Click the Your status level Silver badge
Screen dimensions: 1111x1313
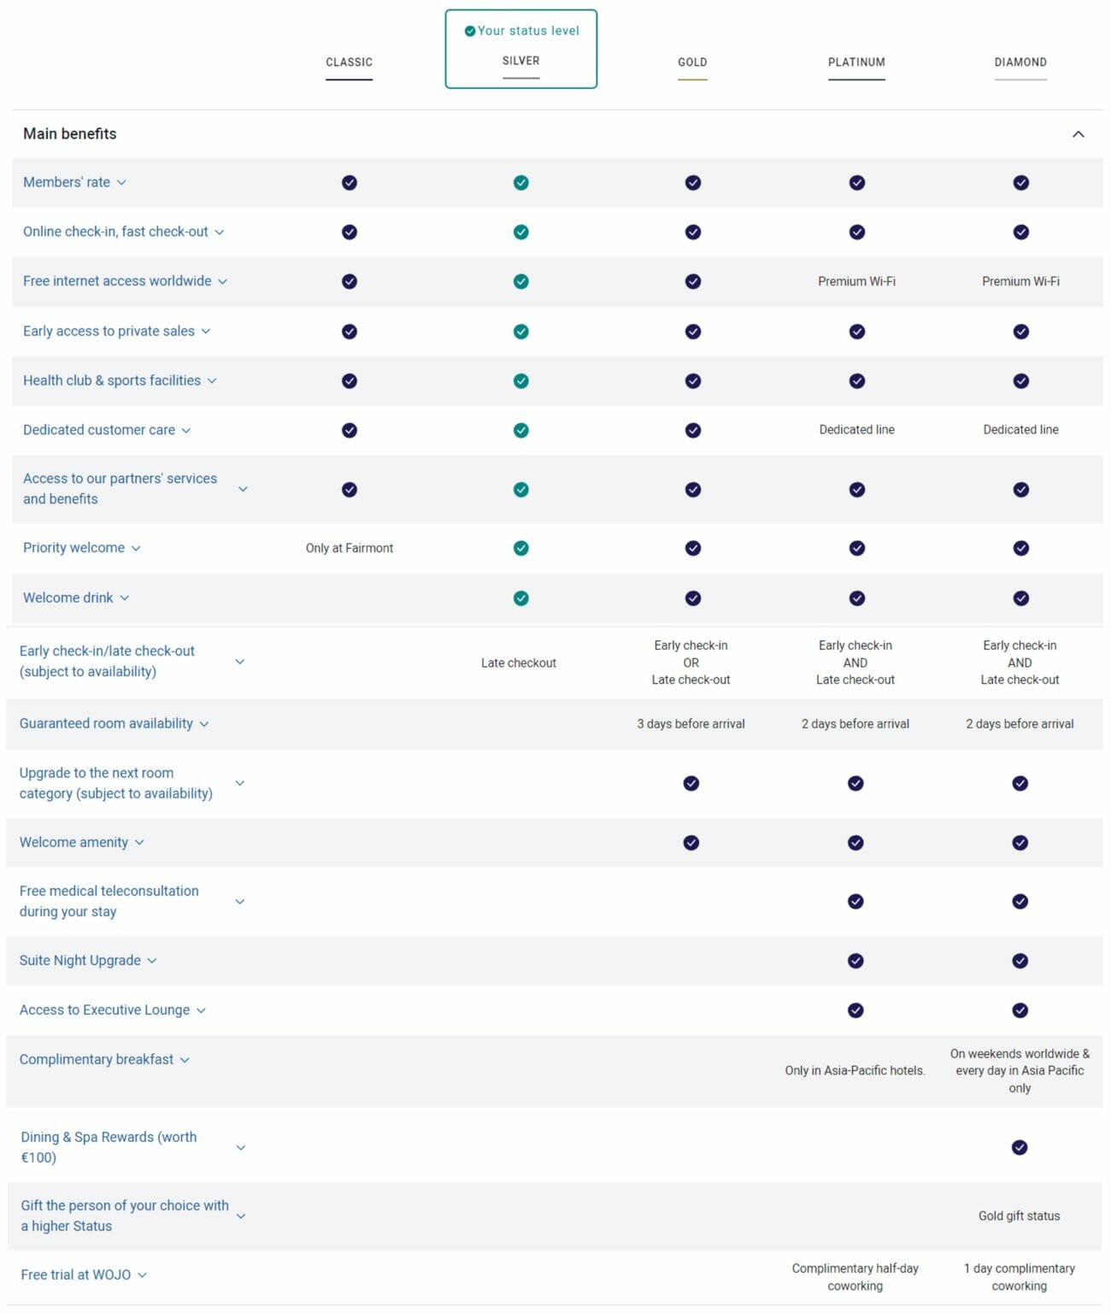click(520, 48)
